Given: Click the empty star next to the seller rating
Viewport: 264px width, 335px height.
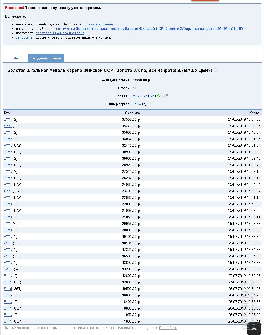Looking at the screenshot, I should pyautogui.click(x=164, y=96).
